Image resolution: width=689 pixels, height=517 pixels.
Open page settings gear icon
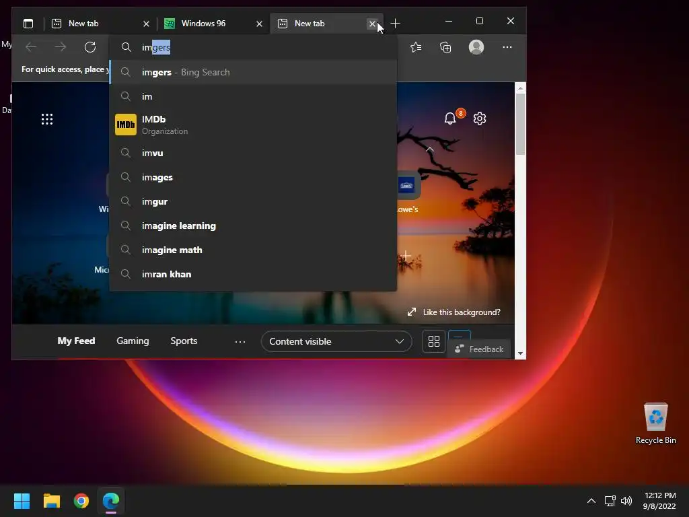point(479,118)
